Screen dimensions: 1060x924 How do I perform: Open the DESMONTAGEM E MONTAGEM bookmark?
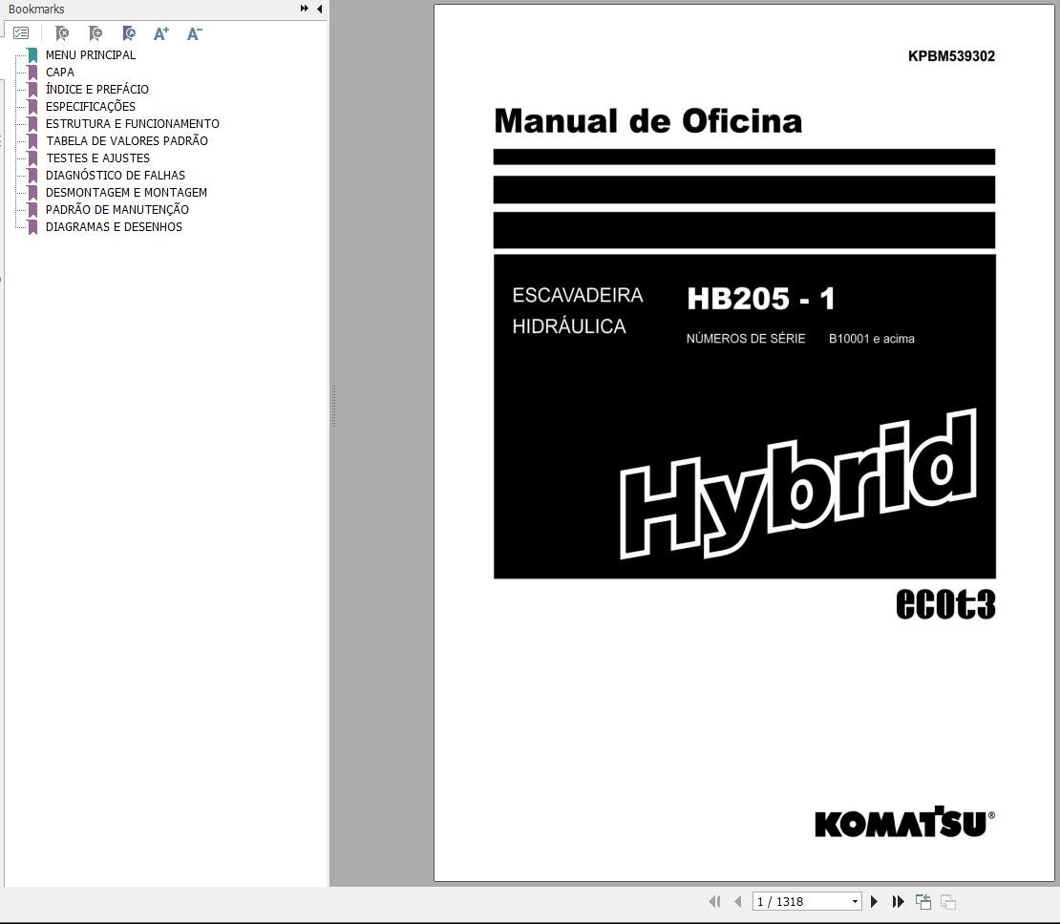(x=126, y=192)
